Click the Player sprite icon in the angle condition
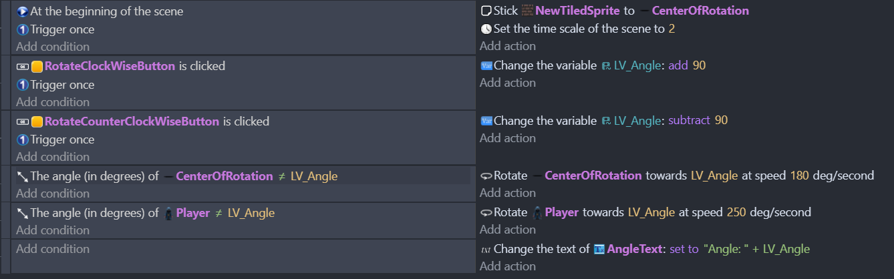Screen dimensions: 894x279 tap(170, 213)
